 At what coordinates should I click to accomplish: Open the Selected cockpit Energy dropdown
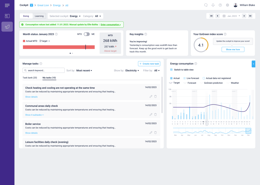point(75,16)
